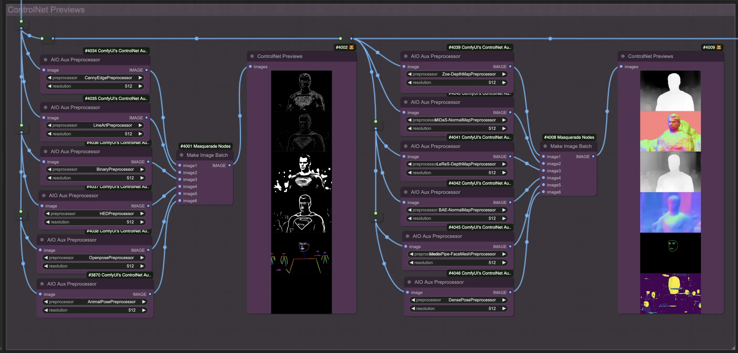738x353 pixels.
Task: Open the DensePosePreprocessor preprocessor dropdown
Action: tap(459, 300)
